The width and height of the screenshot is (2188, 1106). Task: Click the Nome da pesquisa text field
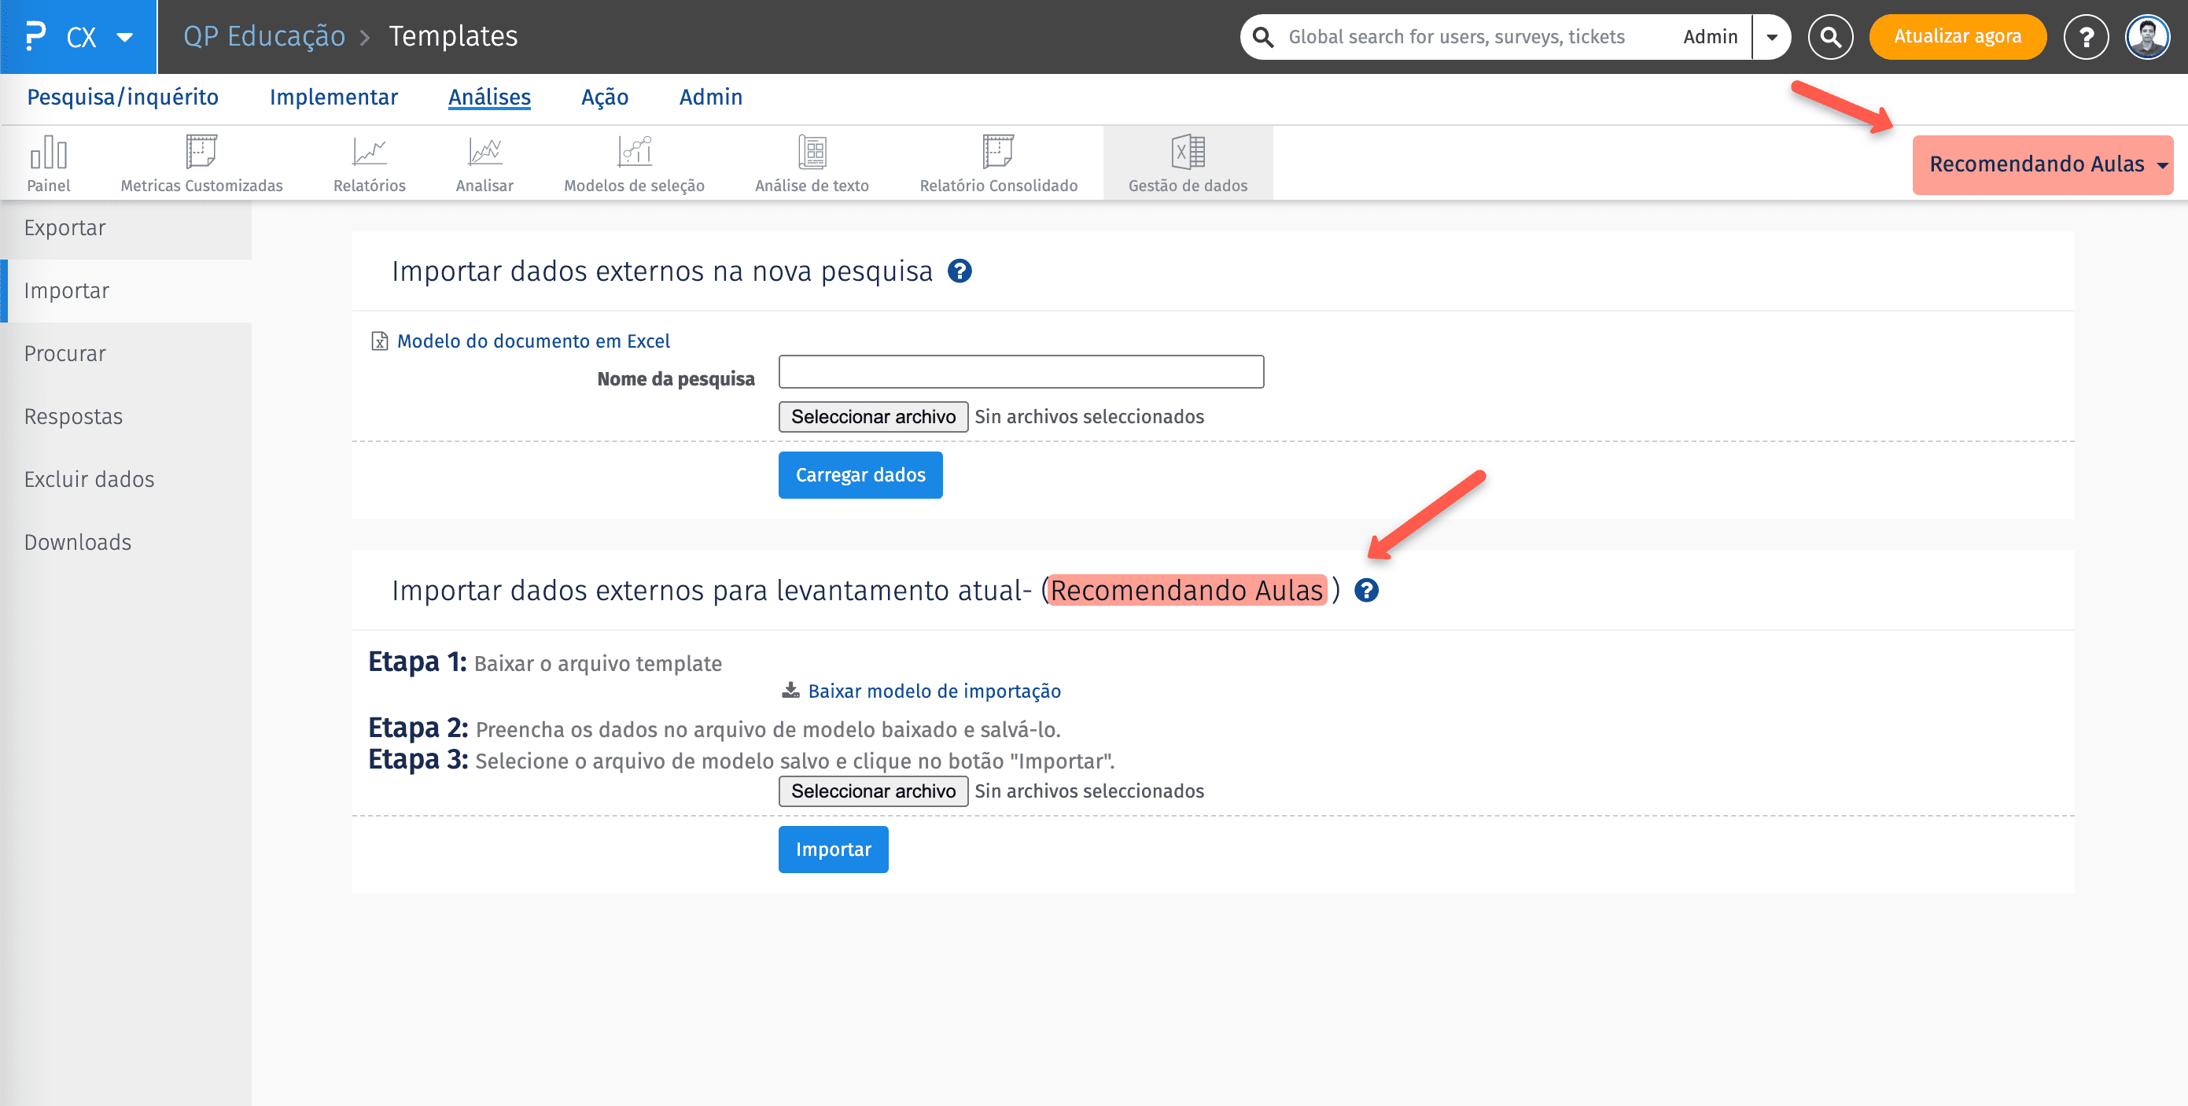[x=1020, y=372]
